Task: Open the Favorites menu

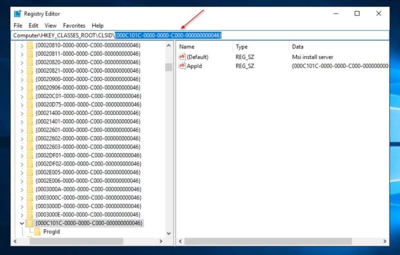Action: tap(74, 25)
